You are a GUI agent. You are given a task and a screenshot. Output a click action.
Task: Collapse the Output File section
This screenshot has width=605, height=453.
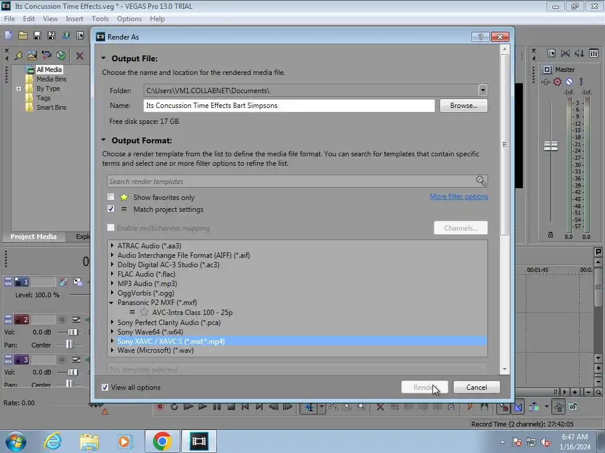(103, 58)
